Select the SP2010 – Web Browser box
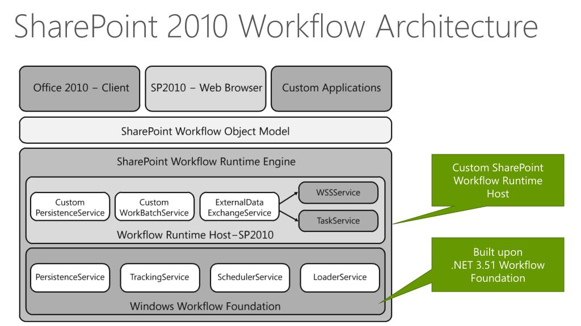 tap(205, 89)
